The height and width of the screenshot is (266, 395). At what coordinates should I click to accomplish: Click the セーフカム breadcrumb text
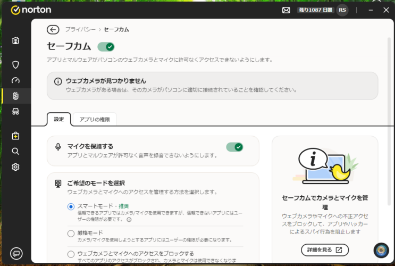click(x=116, y=29)
